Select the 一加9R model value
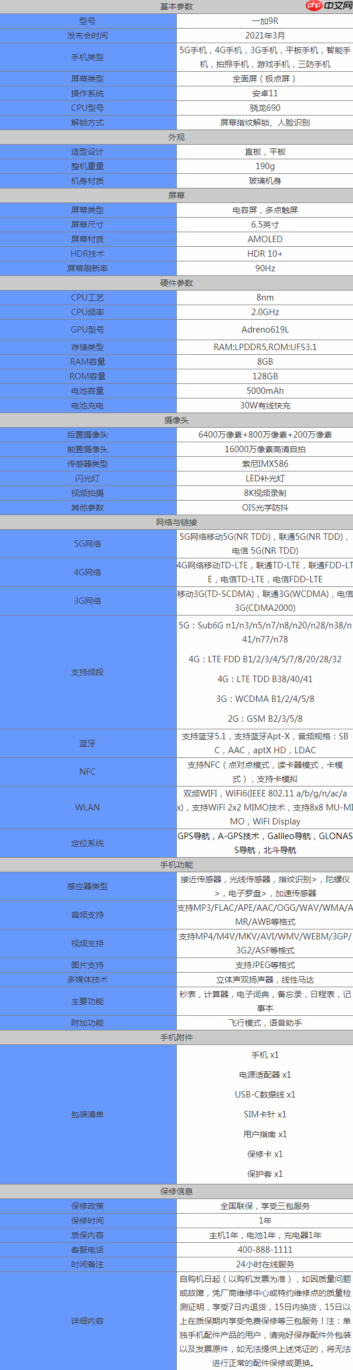Image resolution: width=353 pixels, height=1370 pixels. 265,21
